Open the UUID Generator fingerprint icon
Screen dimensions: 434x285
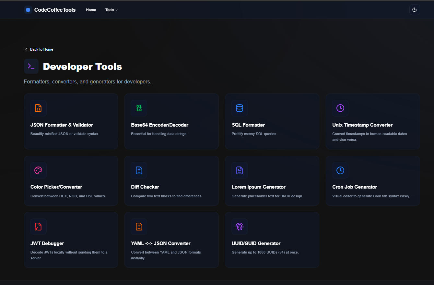(240, 227)
